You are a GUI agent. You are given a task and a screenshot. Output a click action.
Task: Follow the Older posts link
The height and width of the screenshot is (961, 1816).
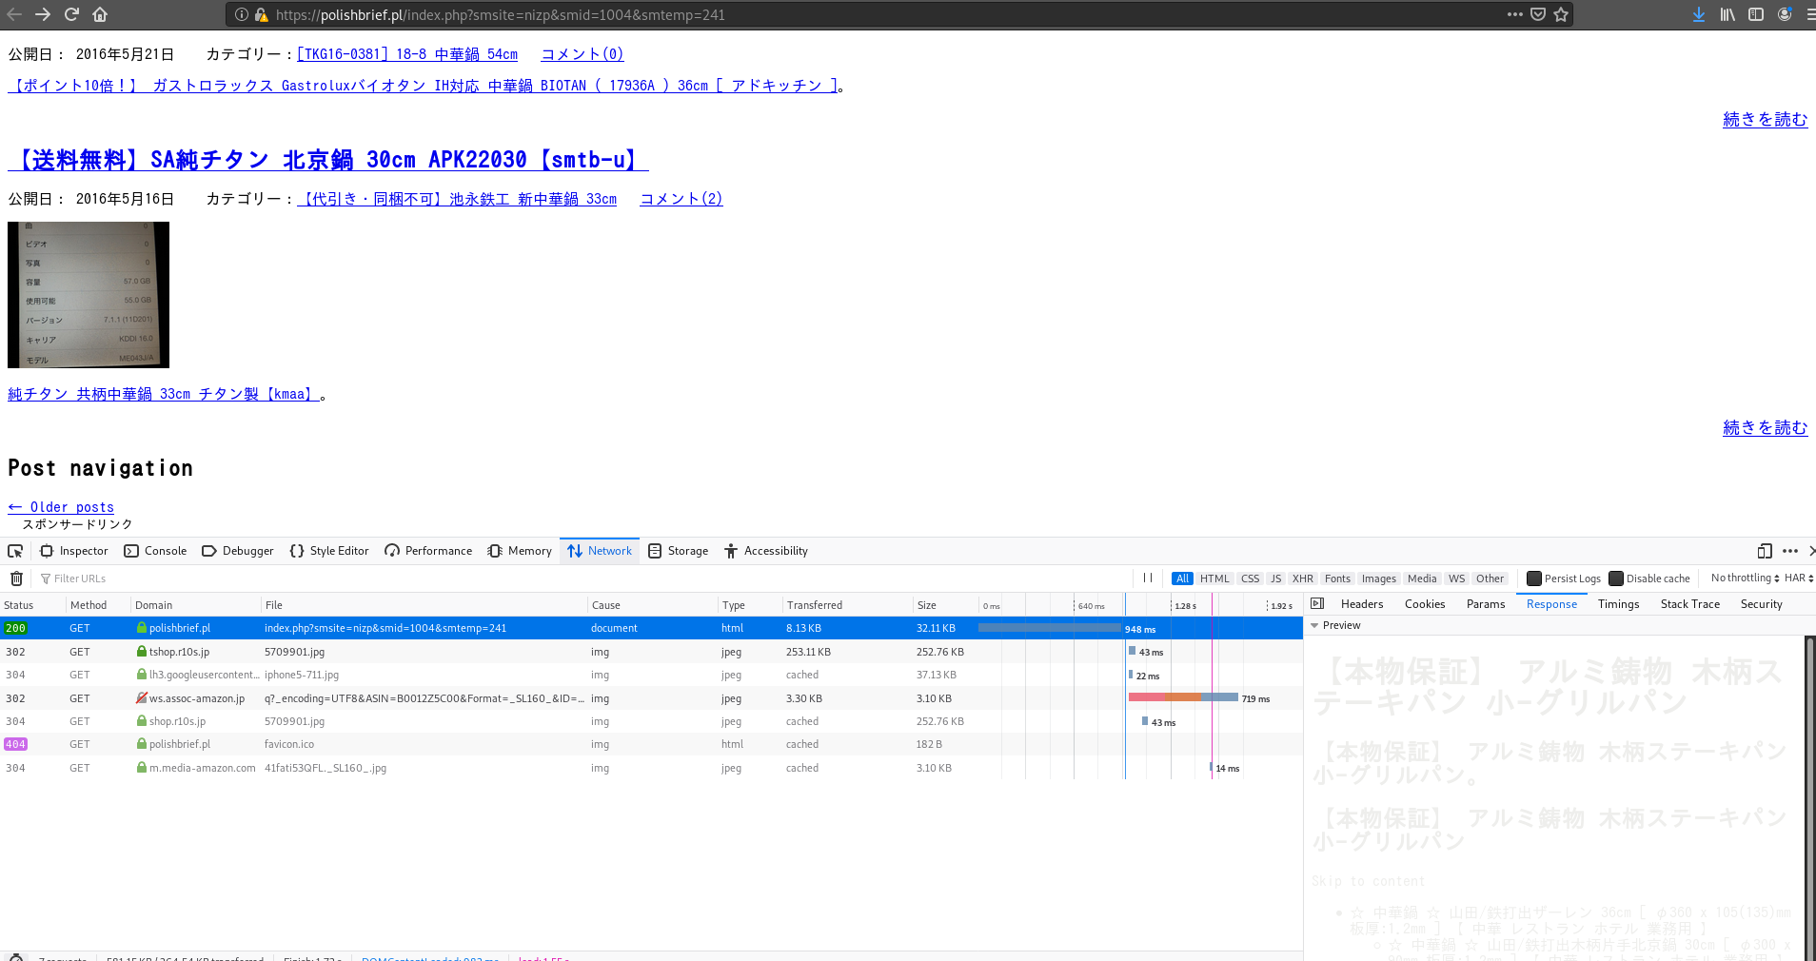61,507
